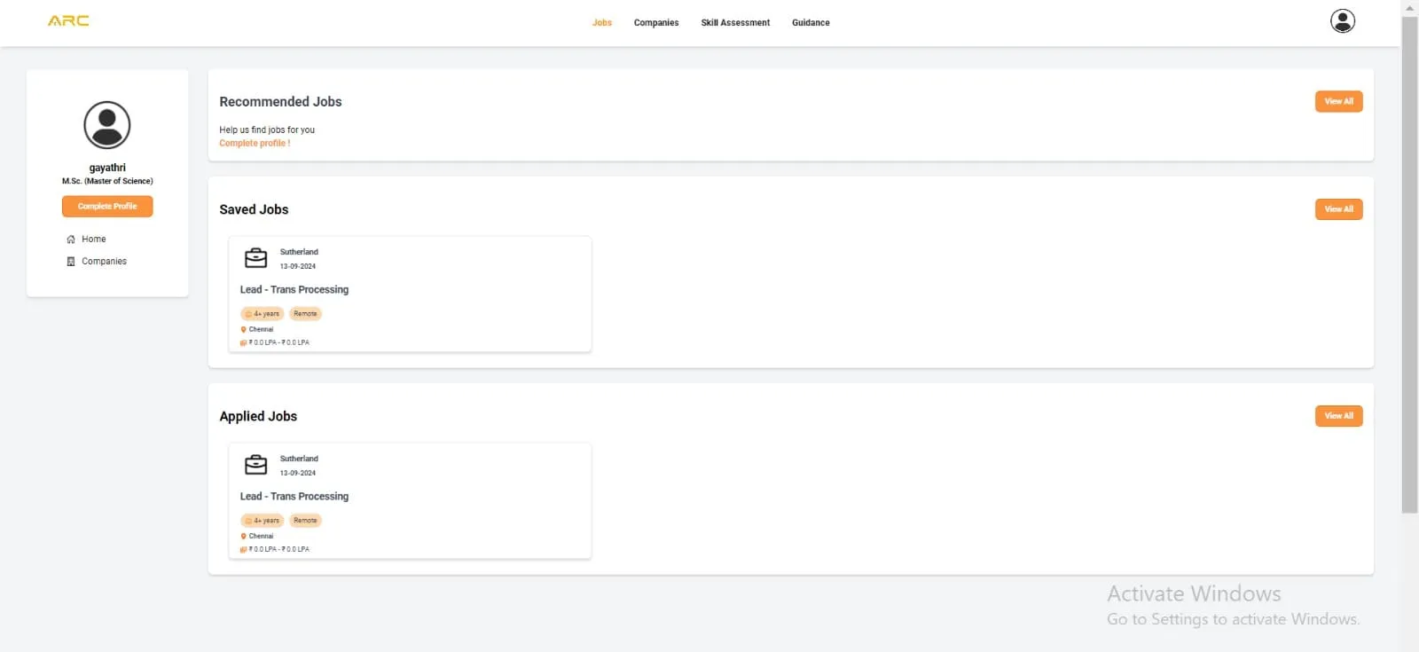1419x652 pixels.
Task: Click the Help us find jobs for you text
Action: [x=267, y=130]
